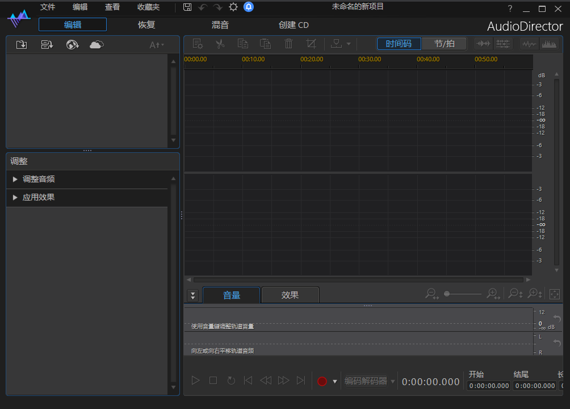Click the timeline horizontal scrollbar
Screen dimensions: 570x409
point(358,280)
